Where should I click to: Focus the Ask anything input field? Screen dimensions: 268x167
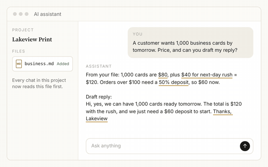pyautogui.click(x=169, y=146)
